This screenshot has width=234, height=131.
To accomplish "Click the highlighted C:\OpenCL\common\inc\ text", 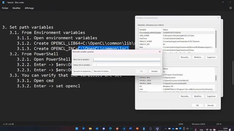I will coord(103,48).
